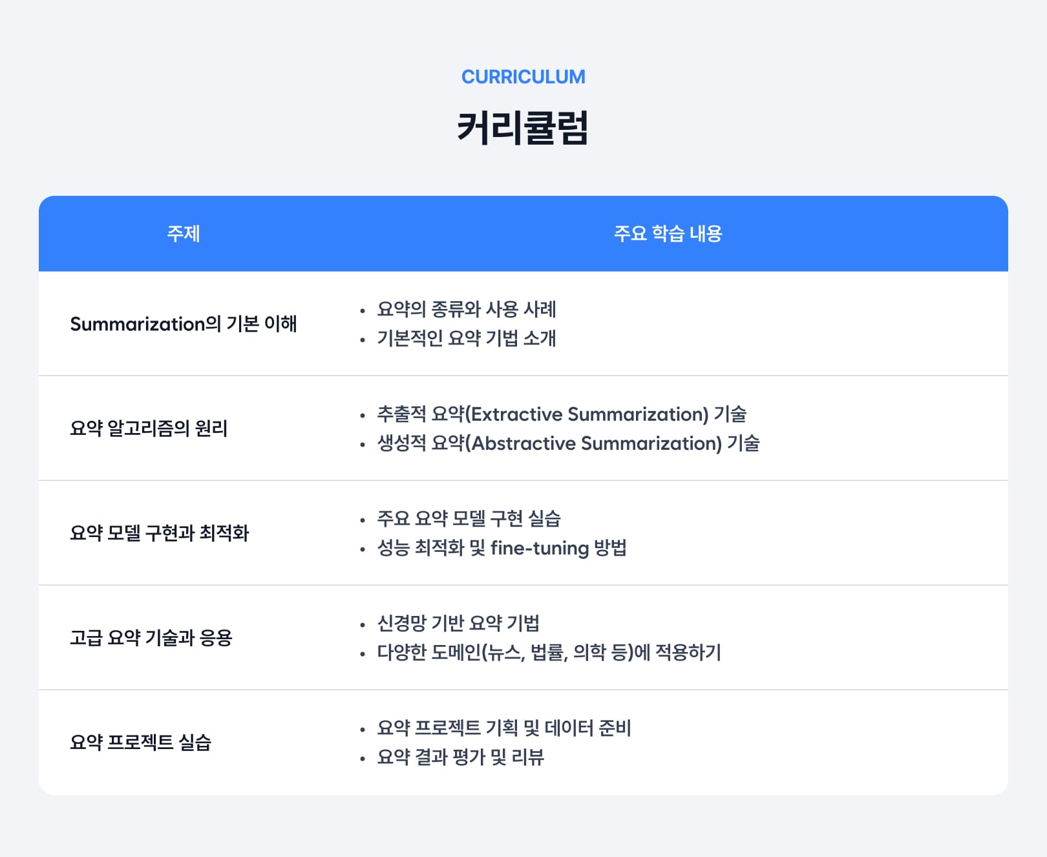Click the CURRICULUM heading label
Screen dimensions: 1047x857
tap(523, 77)
